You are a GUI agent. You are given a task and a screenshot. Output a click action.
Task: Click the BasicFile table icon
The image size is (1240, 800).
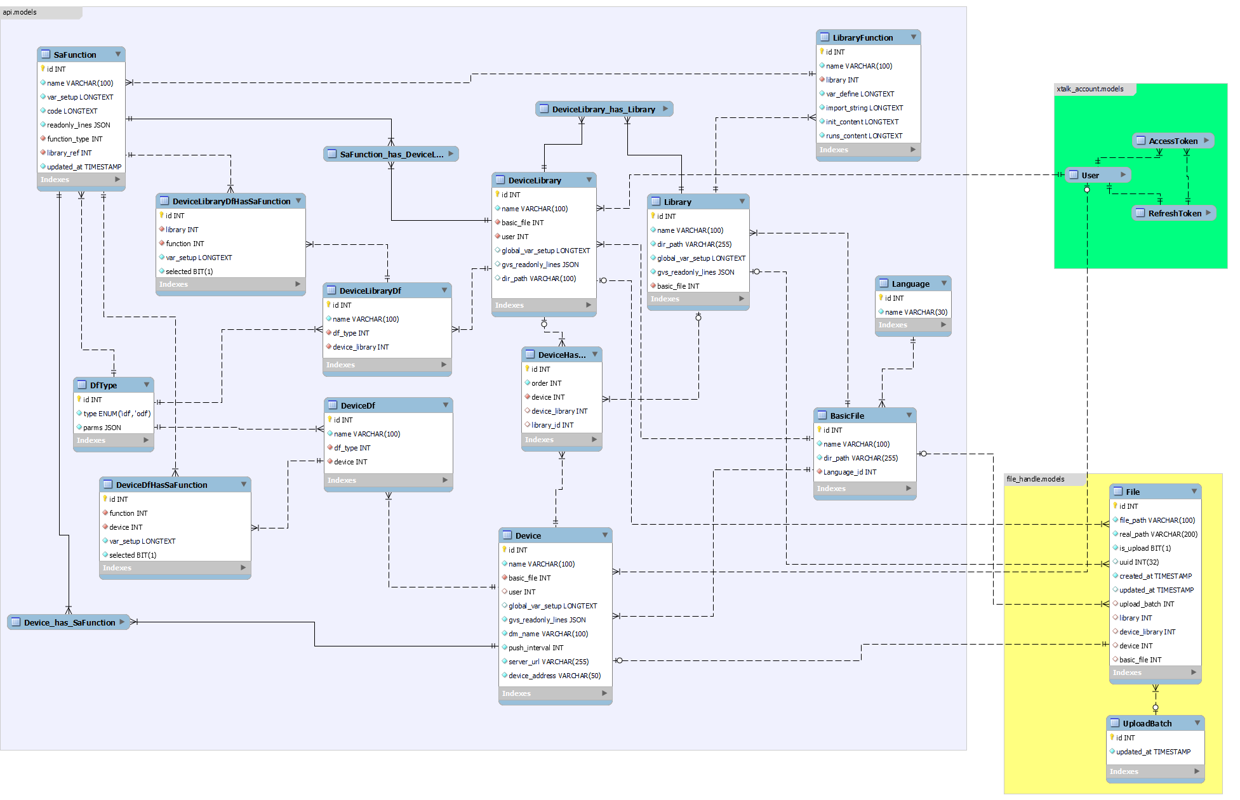click(x=822, y=416)
